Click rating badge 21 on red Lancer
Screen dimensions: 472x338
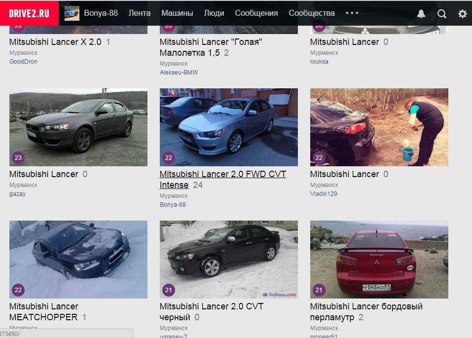319,290
